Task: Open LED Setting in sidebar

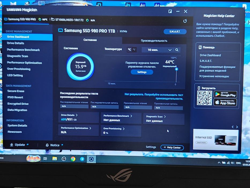Action: [15, 75]
